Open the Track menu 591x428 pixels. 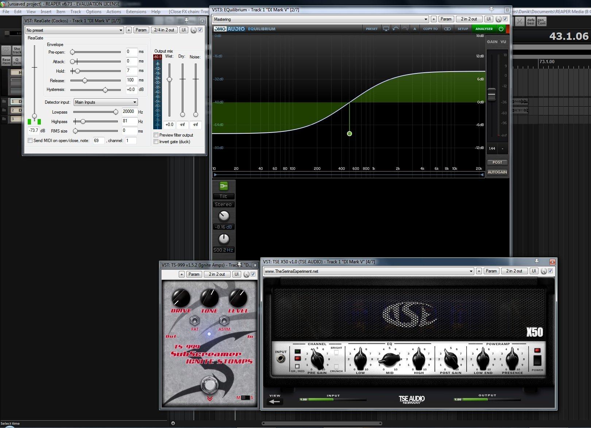(x=76, y=12)
